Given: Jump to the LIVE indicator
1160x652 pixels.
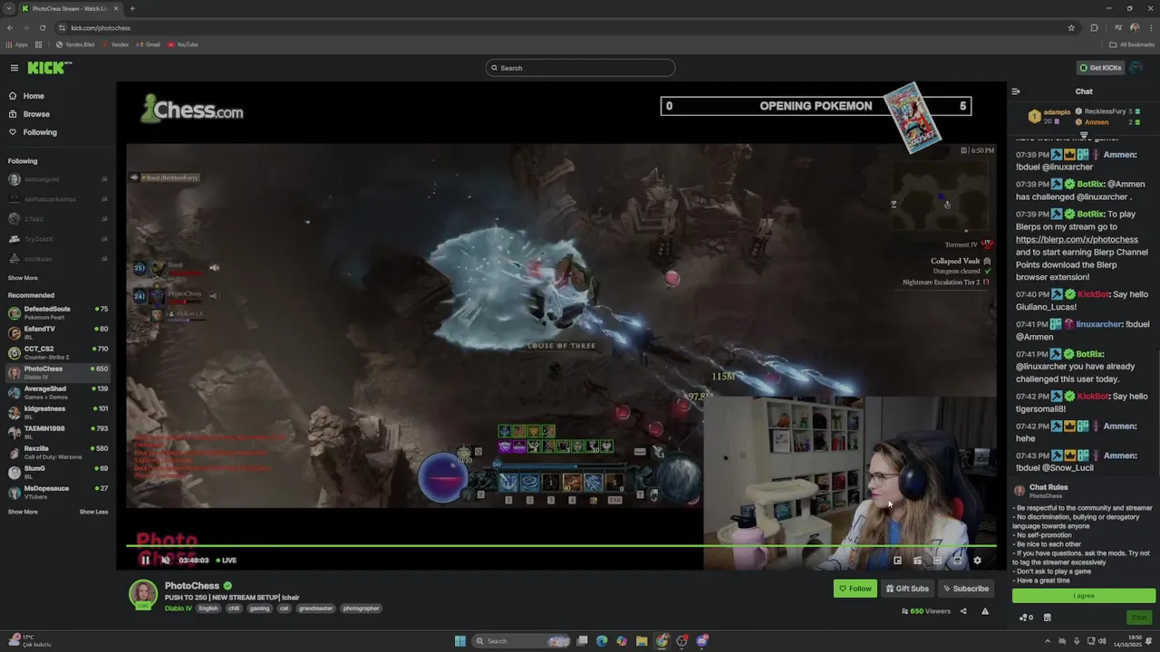Looking at the screenshot, I should (227, 561).
